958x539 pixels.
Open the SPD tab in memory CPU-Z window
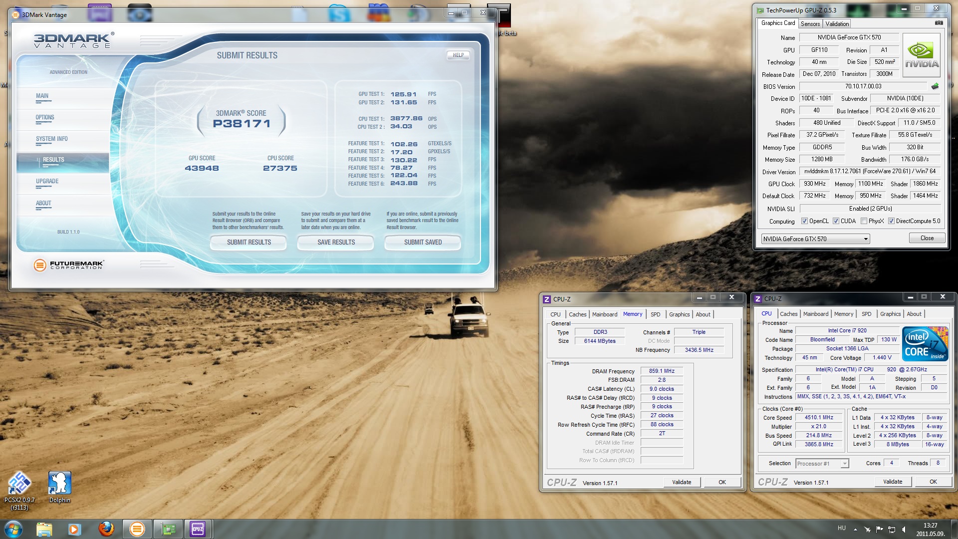(655, 314)
